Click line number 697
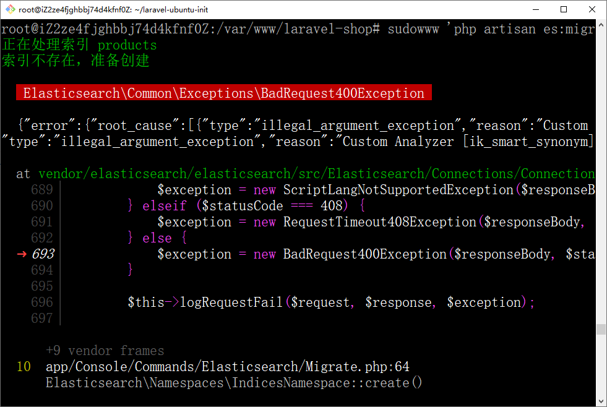The image size is (607, 407). point(42,319)
